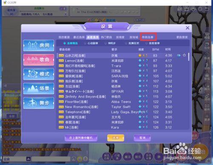Select song Lemon[连奏]
Image resolution: width=213 pixels, height=165 pixels.
pos(122,61)
